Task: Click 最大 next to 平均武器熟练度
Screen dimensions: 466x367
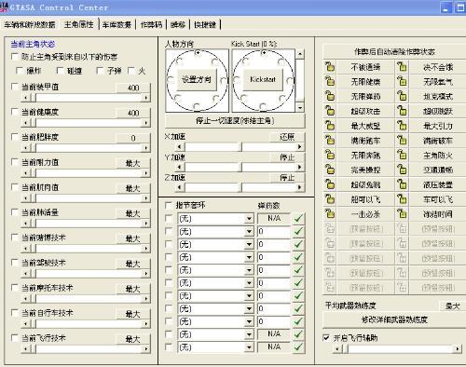Action: [x=453, y=306]
